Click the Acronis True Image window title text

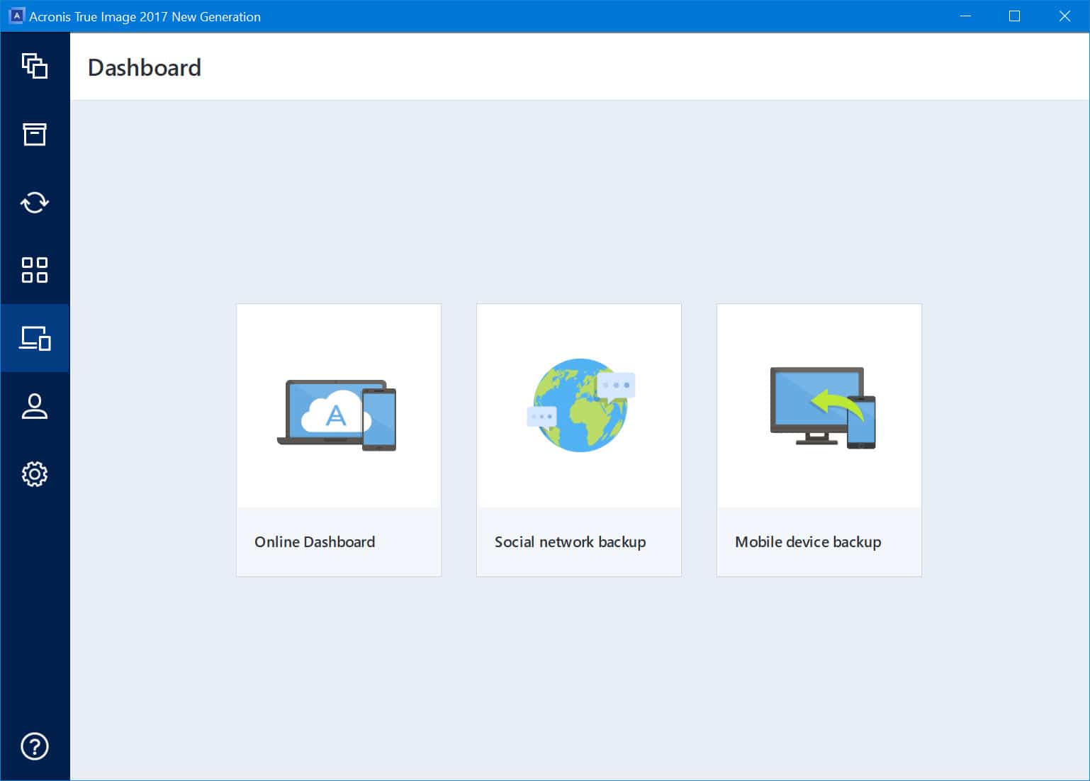[145, 16]
